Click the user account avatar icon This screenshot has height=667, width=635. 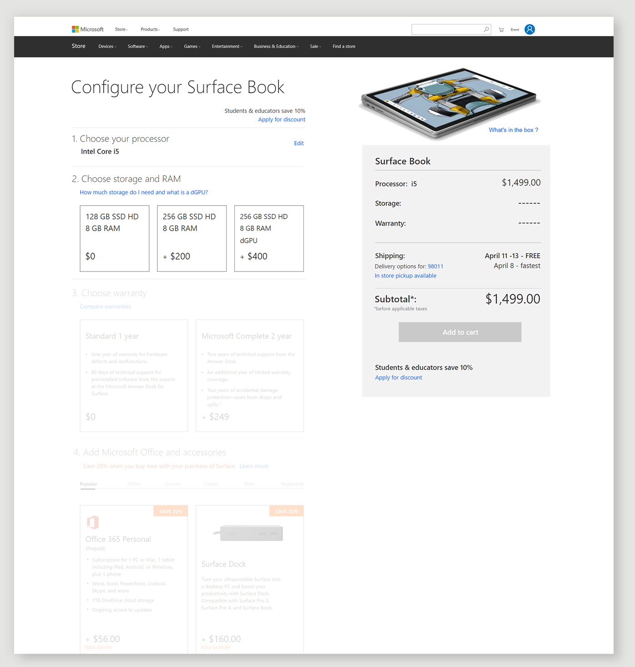click(529, 30)
